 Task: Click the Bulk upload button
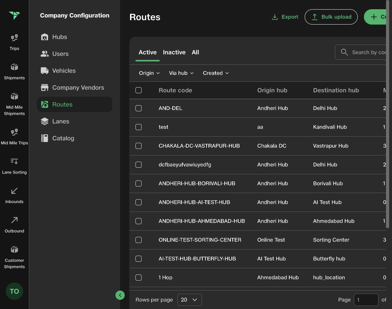[x=331, y=17]
